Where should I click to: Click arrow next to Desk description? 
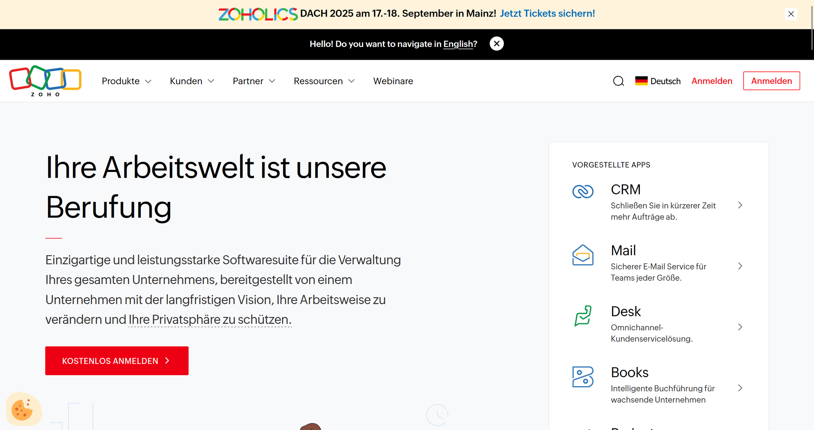[x=740, y=327]
